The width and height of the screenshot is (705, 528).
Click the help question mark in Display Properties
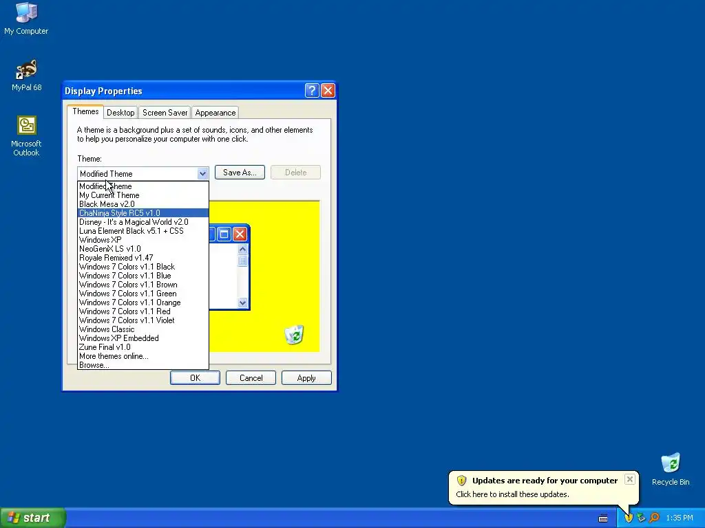[312, 91]
